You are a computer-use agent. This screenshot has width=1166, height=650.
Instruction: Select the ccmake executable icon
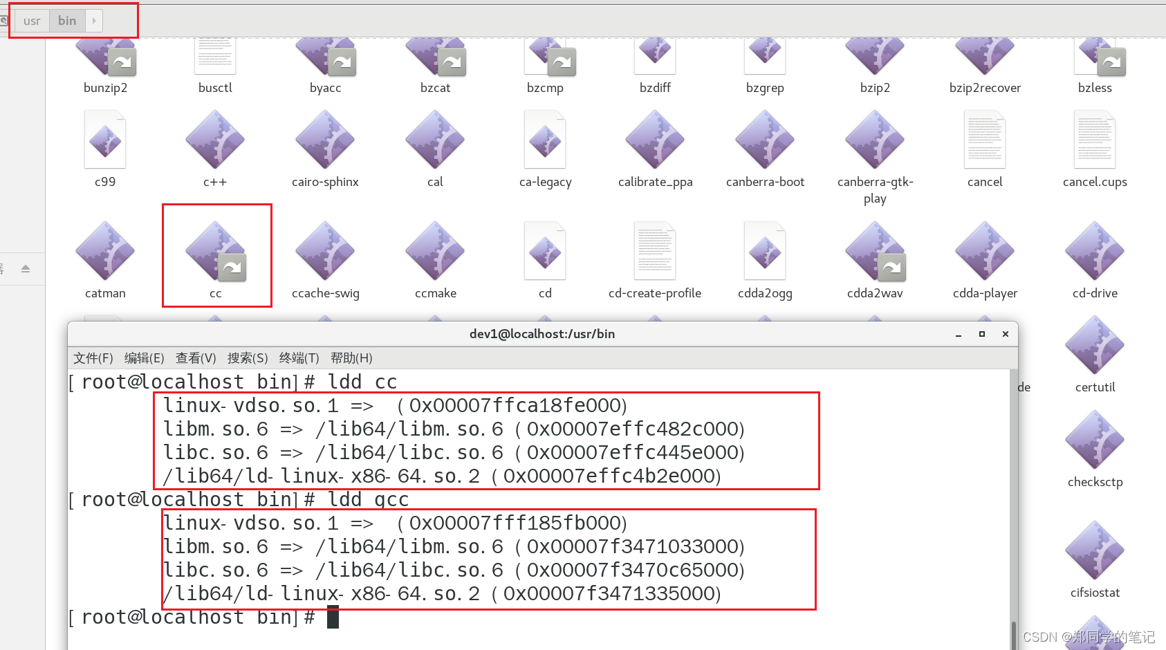click(435, 251)
